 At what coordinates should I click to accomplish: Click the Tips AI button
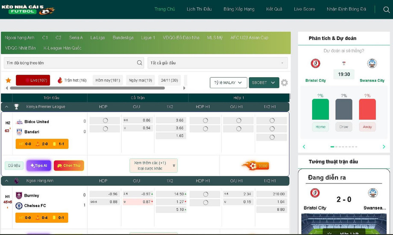tap(39, 165)
